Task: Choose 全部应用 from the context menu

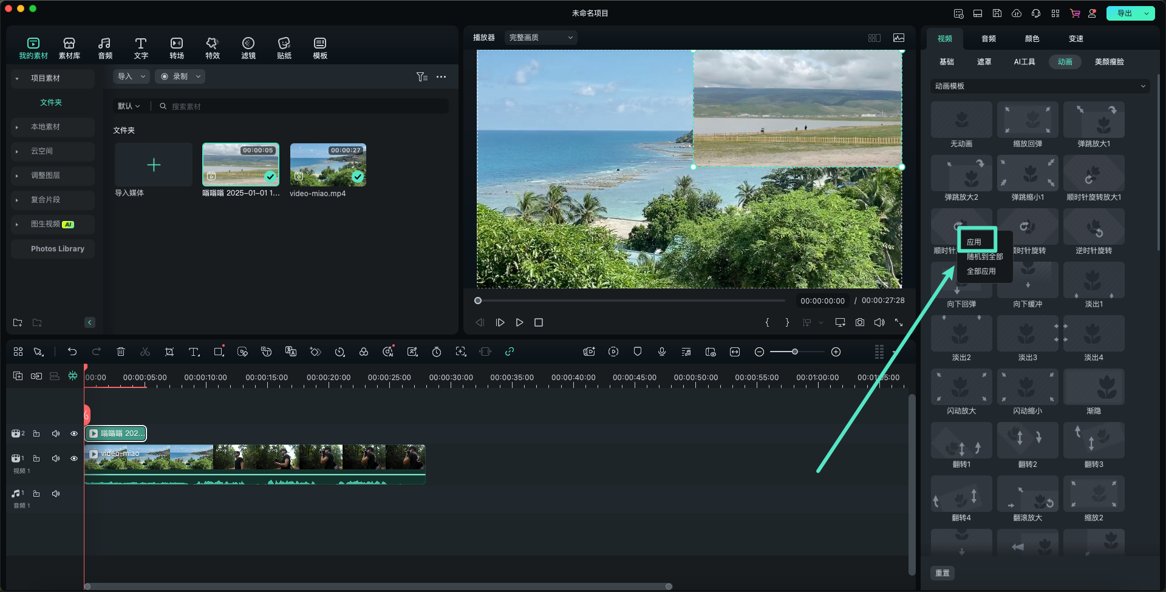Action: coord(981,271)
